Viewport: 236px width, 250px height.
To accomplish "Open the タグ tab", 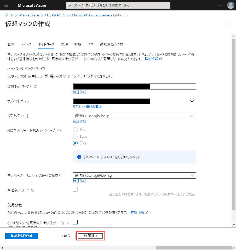I will coord(91,45).
